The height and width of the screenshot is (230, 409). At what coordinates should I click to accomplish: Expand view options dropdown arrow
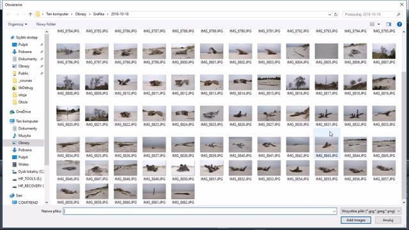[379, 24]
